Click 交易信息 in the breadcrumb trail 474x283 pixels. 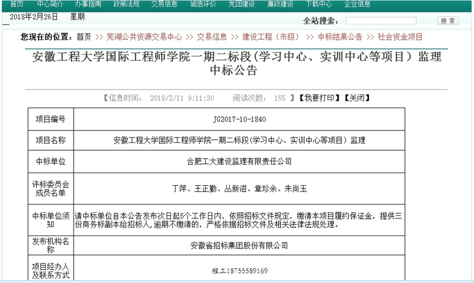(212, 37)
